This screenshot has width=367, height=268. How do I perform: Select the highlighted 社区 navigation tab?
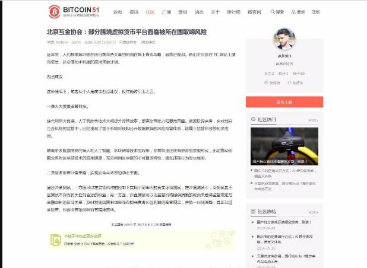coord(150,12)
